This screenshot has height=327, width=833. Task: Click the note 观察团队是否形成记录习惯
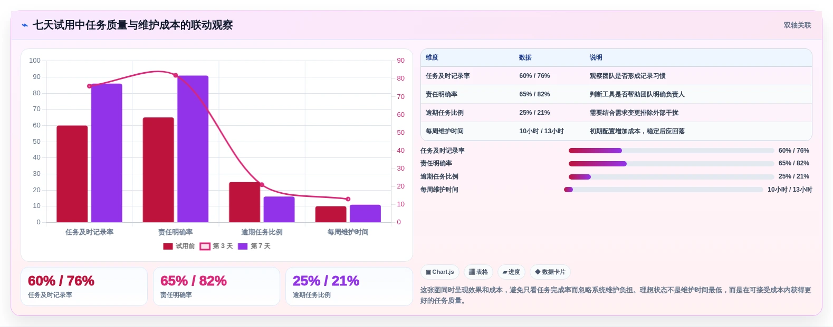[627, 76]
